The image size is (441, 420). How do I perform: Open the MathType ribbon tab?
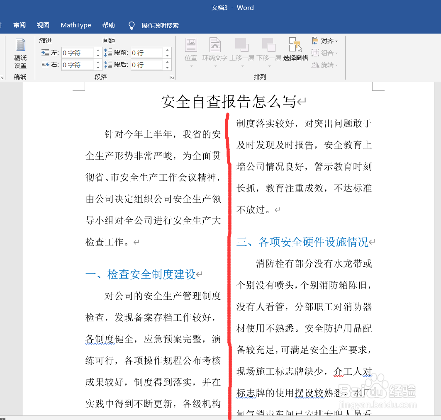[76, 25]
